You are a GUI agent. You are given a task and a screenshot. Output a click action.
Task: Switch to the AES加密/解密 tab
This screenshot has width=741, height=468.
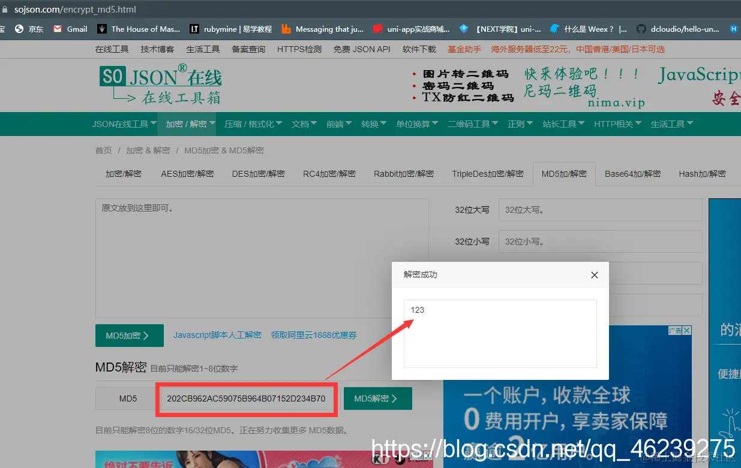tap(187, 174)
